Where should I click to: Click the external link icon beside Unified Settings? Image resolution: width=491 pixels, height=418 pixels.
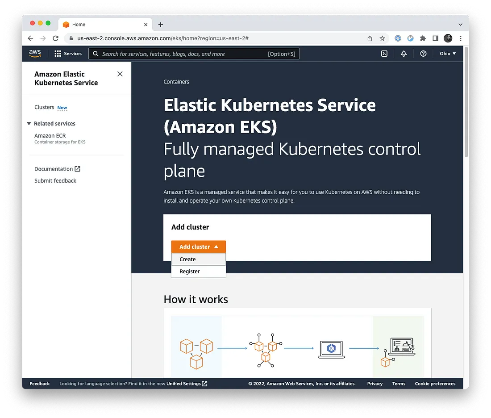[x=204, y=384]
